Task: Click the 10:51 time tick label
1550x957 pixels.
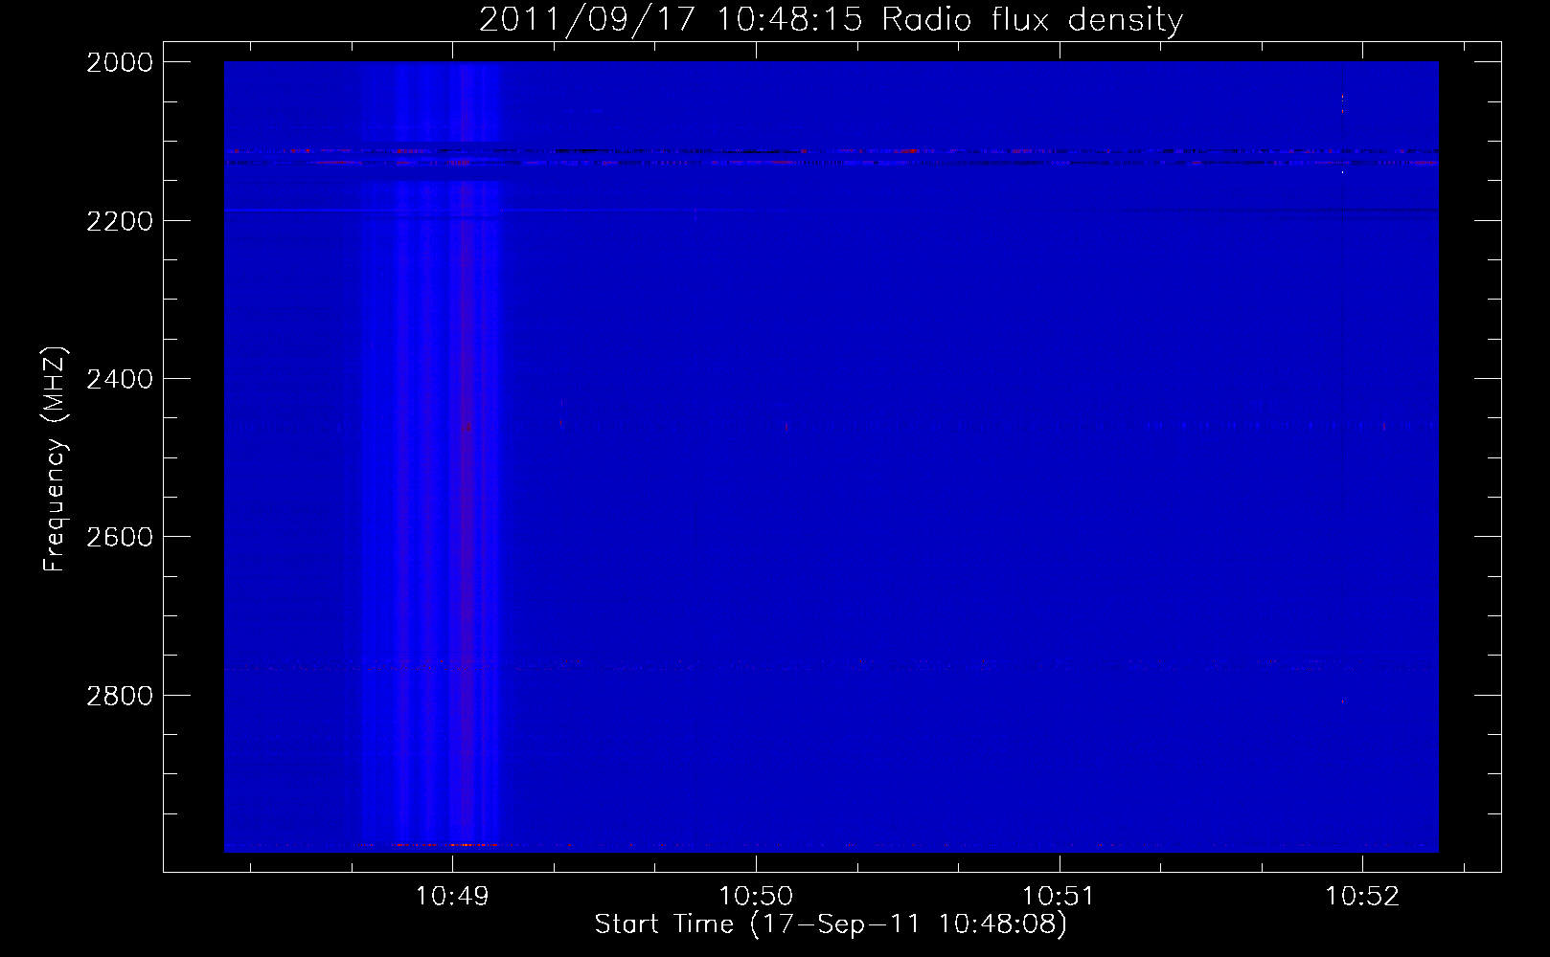Action: coord(1059,897)
